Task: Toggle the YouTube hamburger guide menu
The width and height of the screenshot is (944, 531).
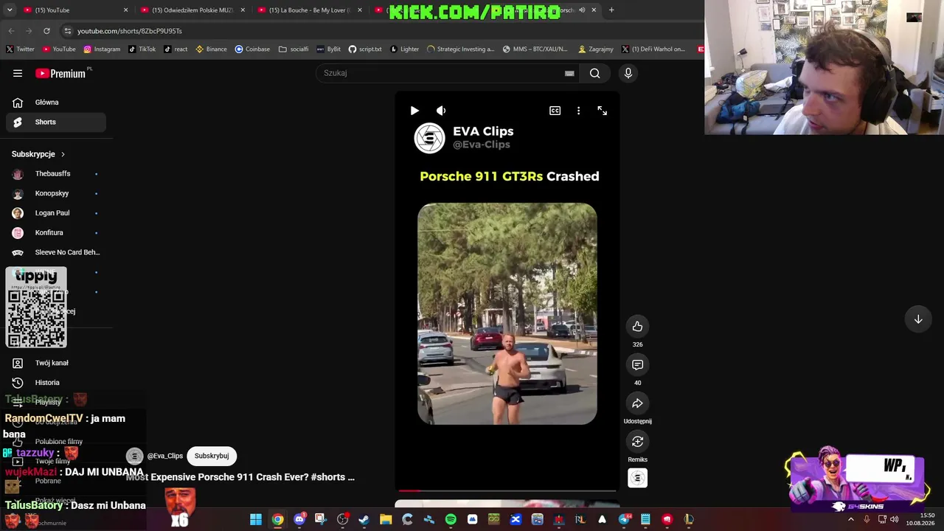Action: click(x=18, y=73)
